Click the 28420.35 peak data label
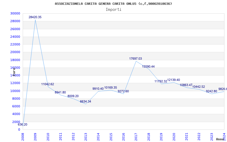 [35, 17]
